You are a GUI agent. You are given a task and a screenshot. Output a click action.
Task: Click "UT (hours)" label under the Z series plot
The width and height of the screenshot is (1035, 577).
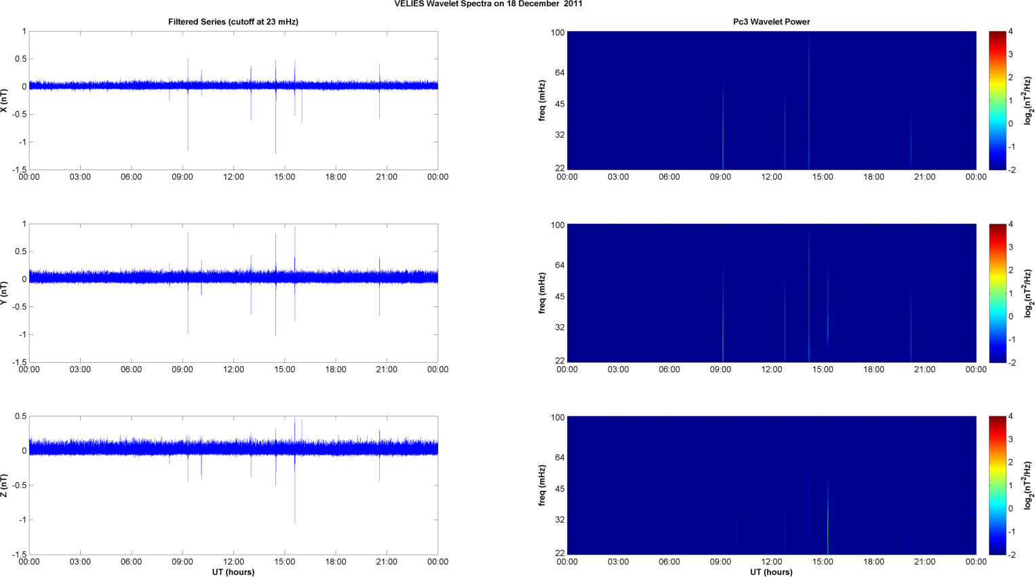click(233, 572)
